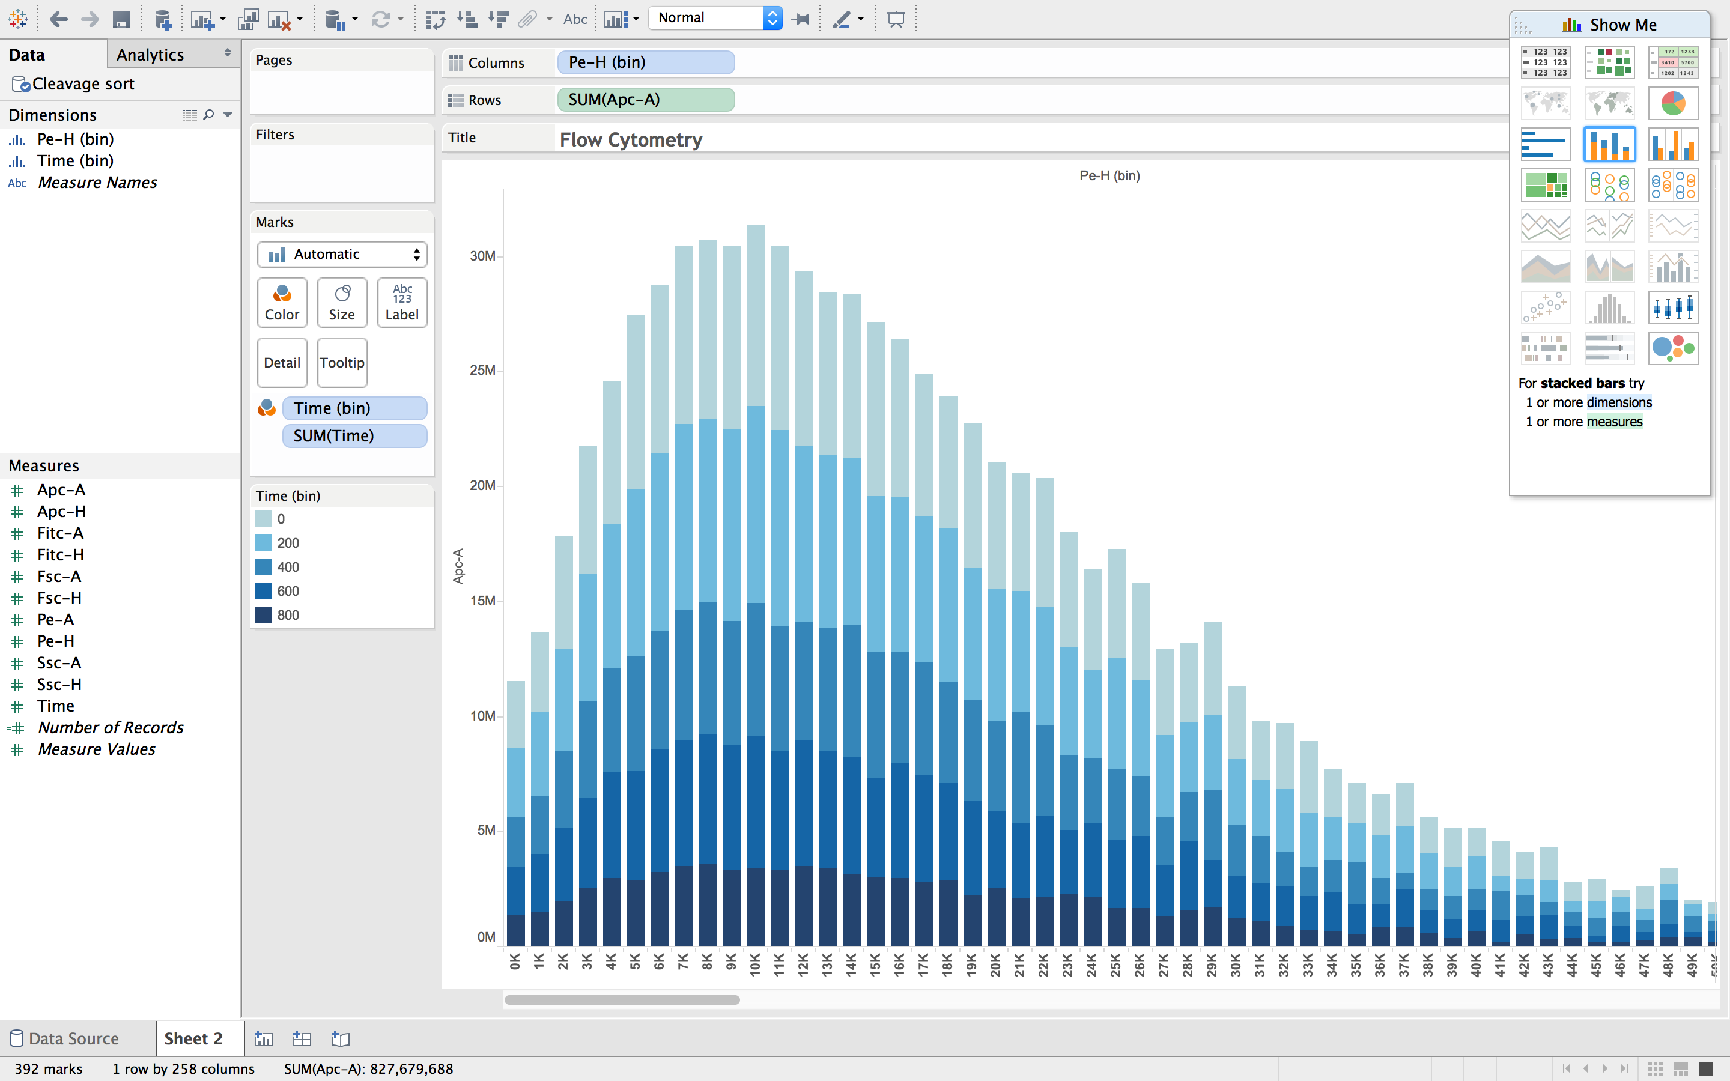Click the Show/Hide cards chart icon
This screenshot has width=1730, height=1081.
pyautogui.click(x=616, y=19)
